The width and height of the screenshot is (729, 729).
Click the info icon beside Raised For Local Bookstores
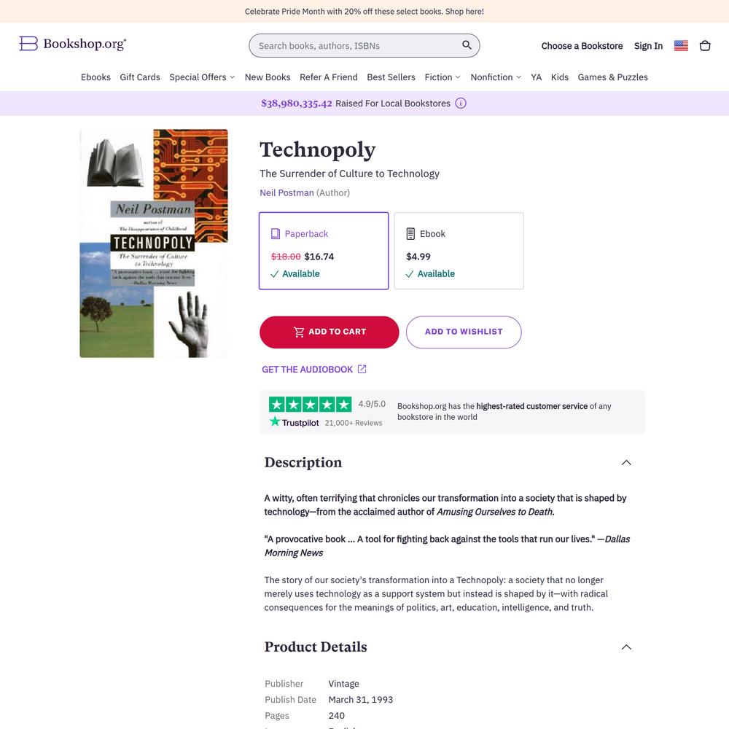tap(460, 104)
